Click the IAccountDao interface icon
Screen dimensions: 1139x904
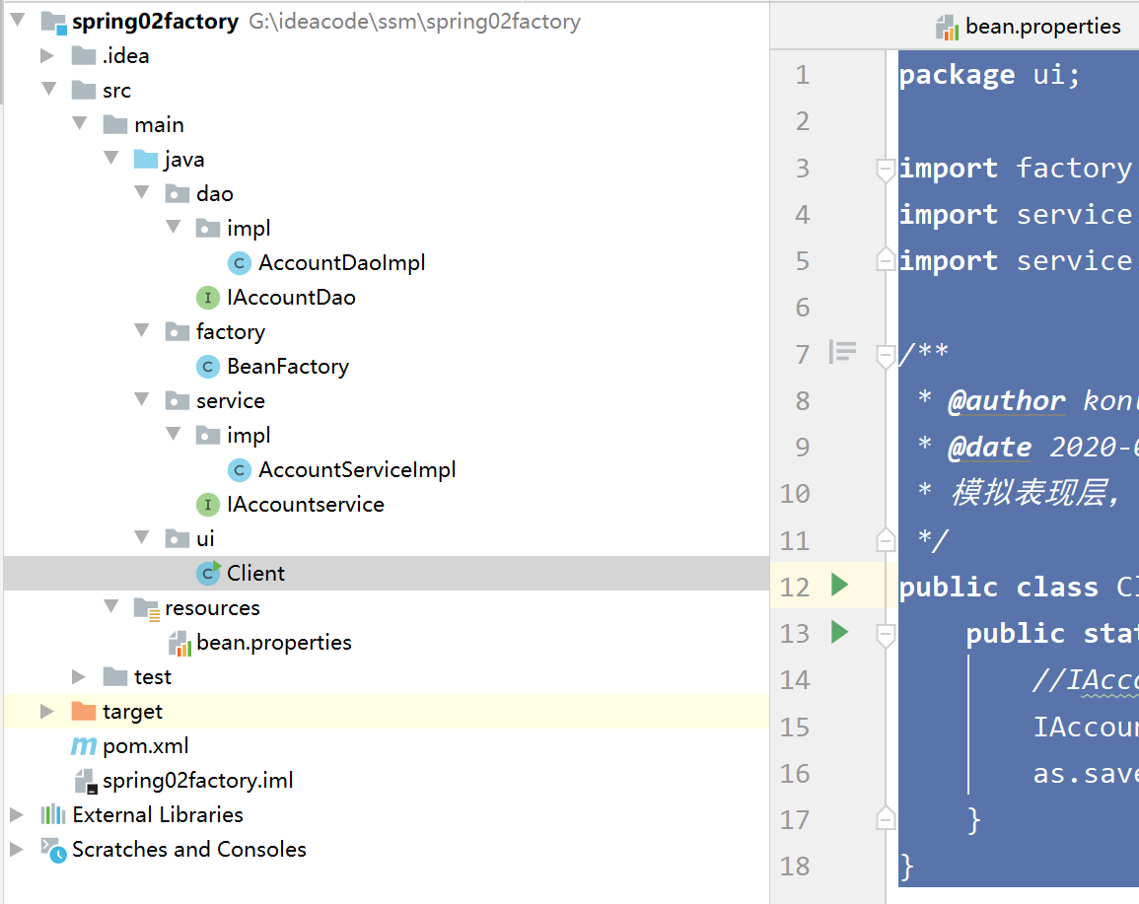207,298
